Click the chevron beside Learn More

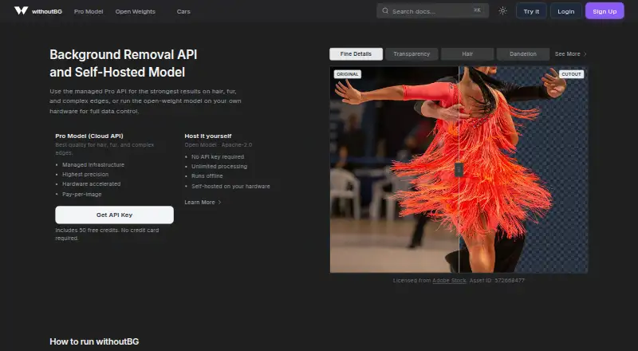pyautogui.click(x=220, y=202)
